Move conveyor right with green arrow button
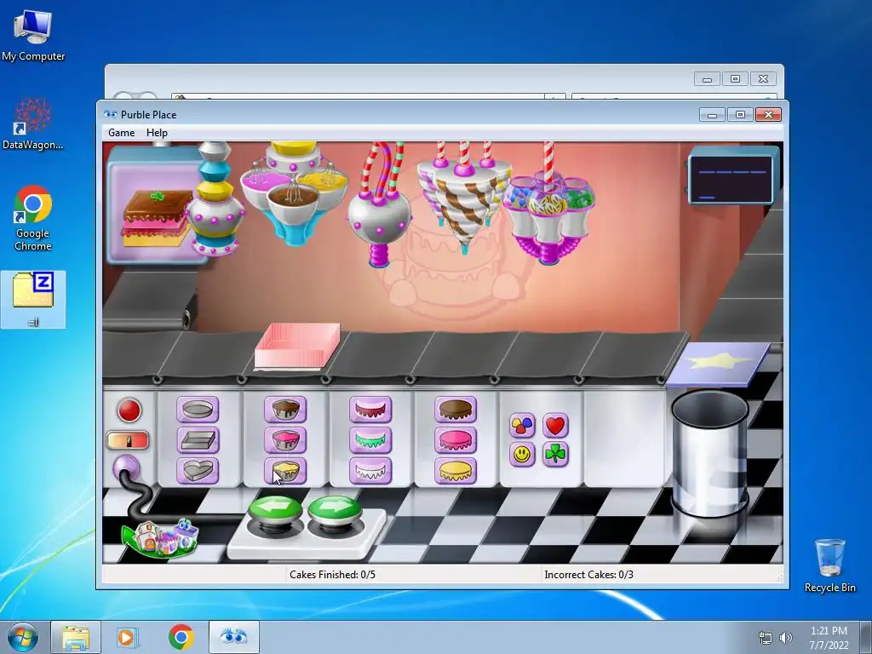The image size is (872, 654). coord(334,511)
